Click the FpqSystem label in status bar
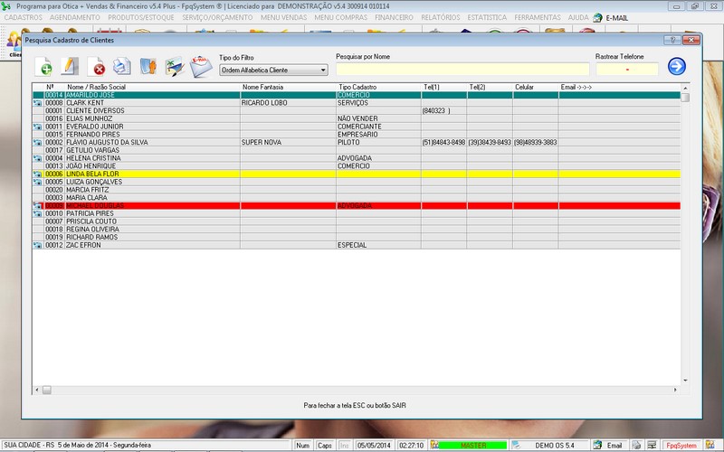 pyautogui.click(x=681, y=446)
